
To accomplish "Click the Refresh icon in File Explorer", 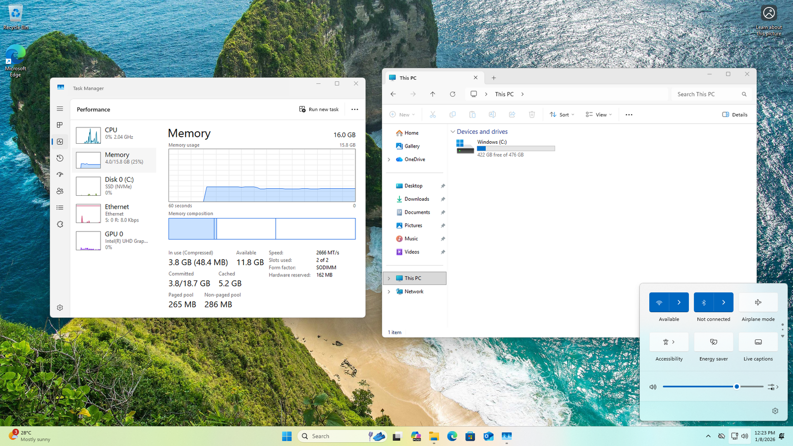I will 453,94.
